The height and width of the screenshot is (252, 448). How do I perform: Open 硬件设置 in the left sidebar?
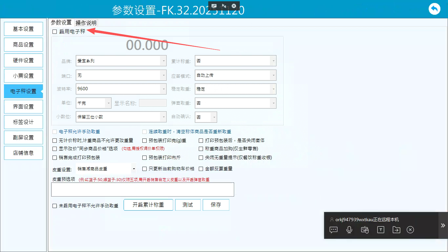point(23,60)
